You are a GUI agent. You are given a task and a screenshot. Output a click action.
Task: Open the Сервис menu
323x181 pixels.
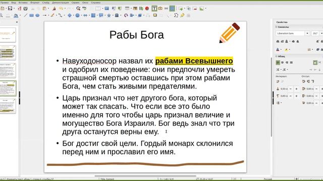(75, 3)
